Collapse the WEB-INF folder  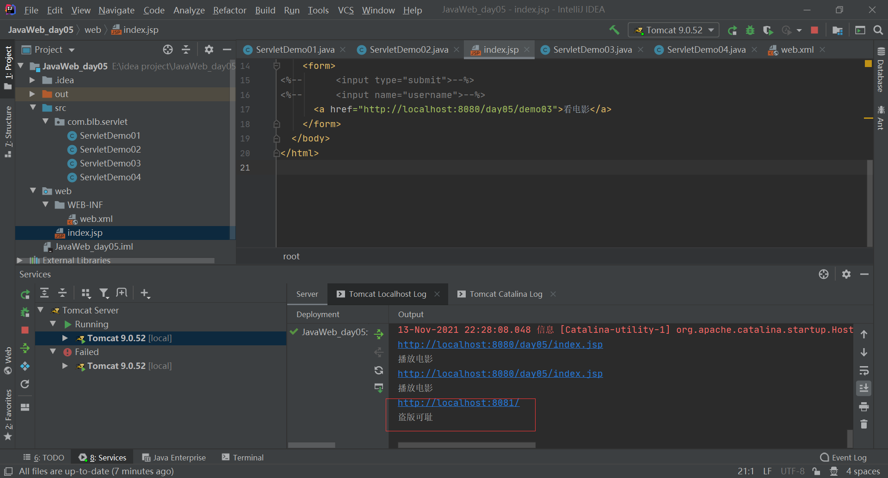pyautogui.click(x=45, y=205)
